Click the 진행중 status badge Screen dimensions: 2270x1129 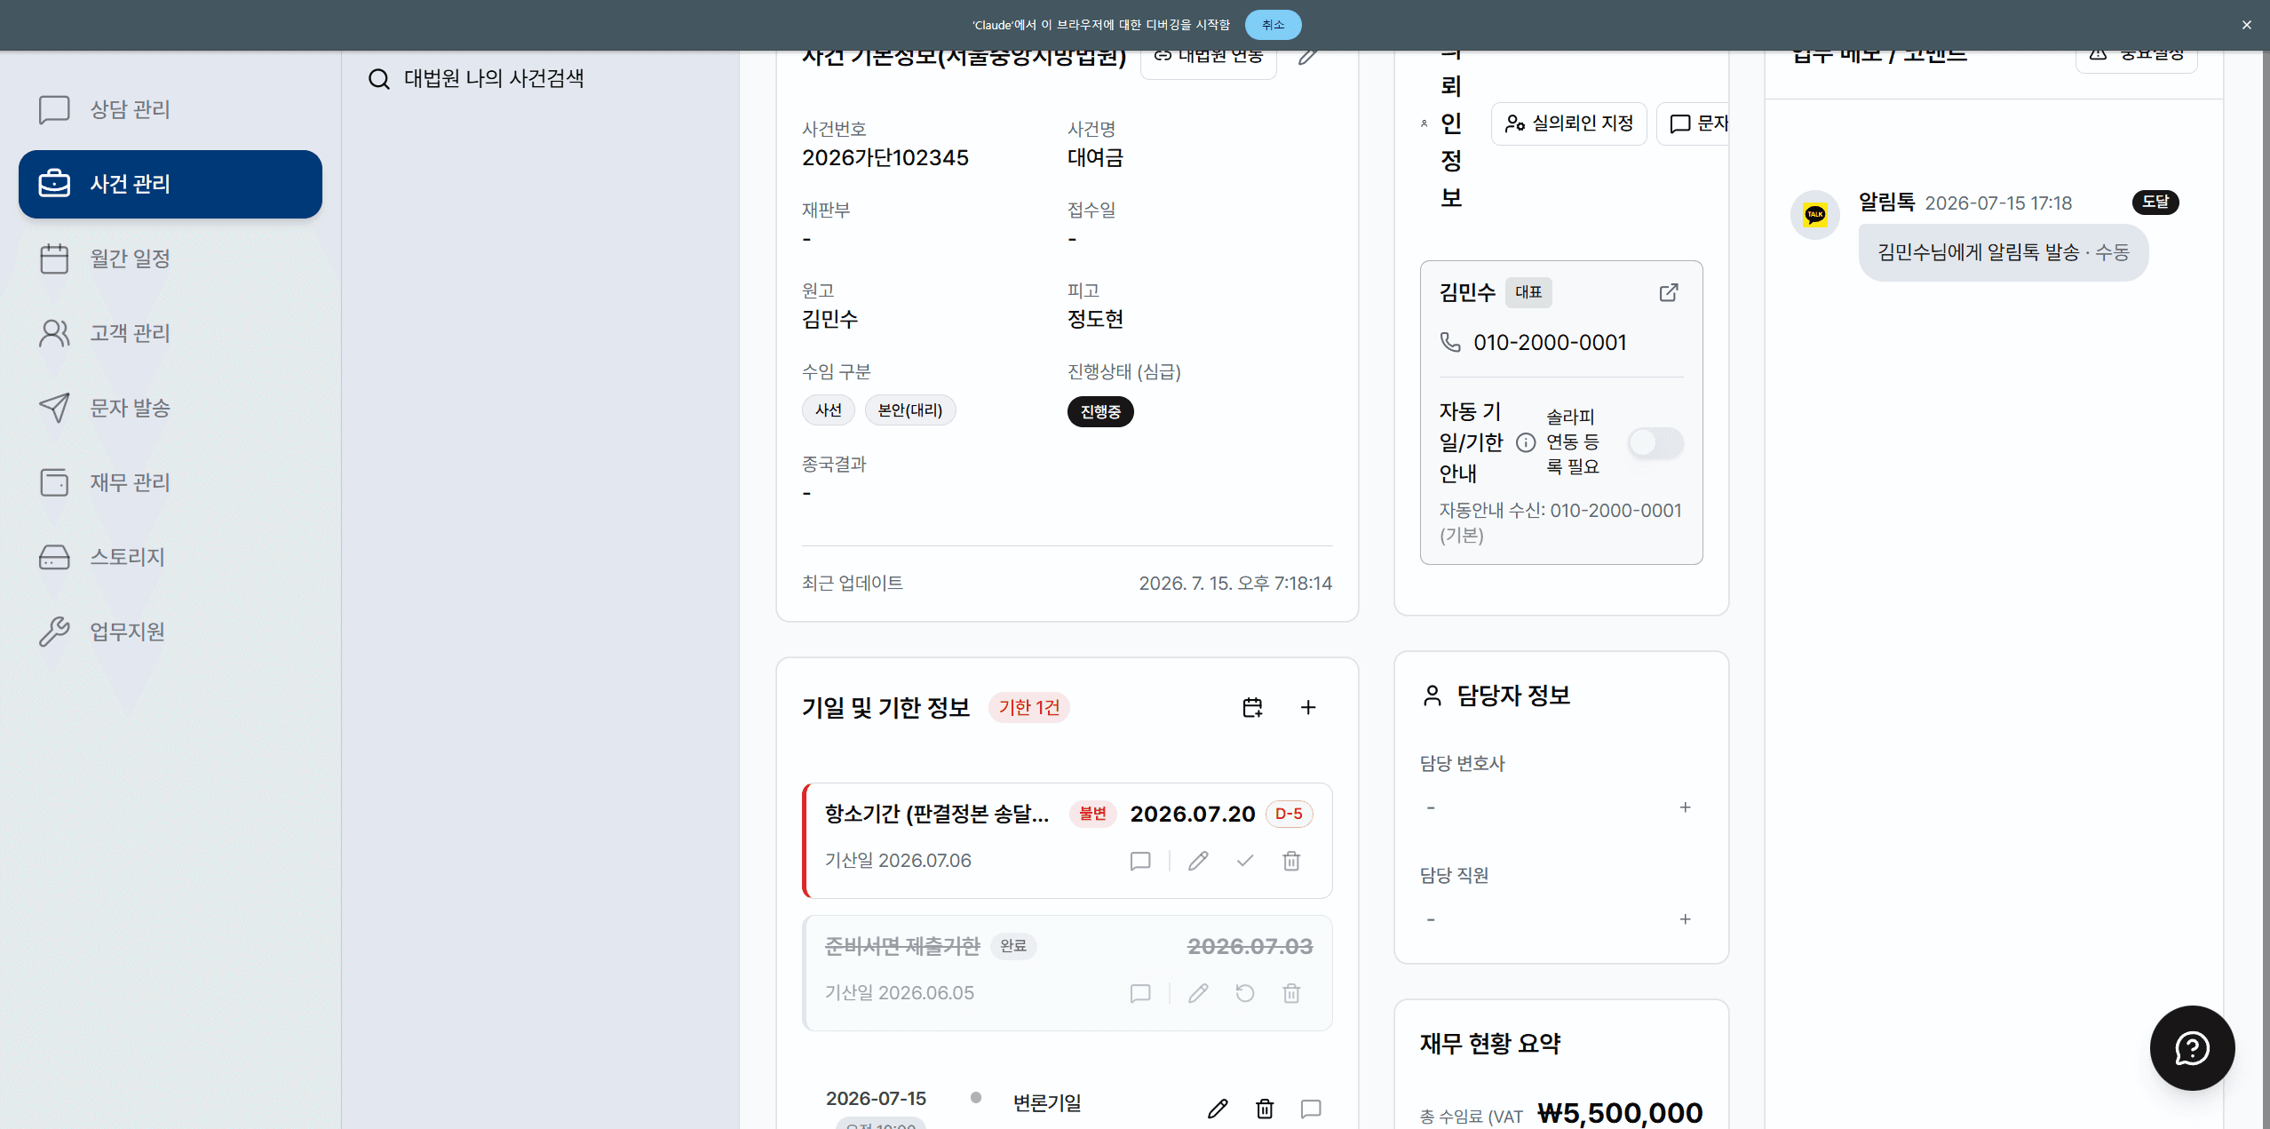(x=1100, y=411)
